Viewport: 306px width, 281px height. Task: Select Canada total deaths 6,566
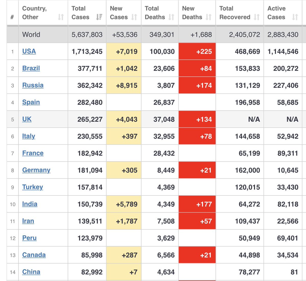166,255
